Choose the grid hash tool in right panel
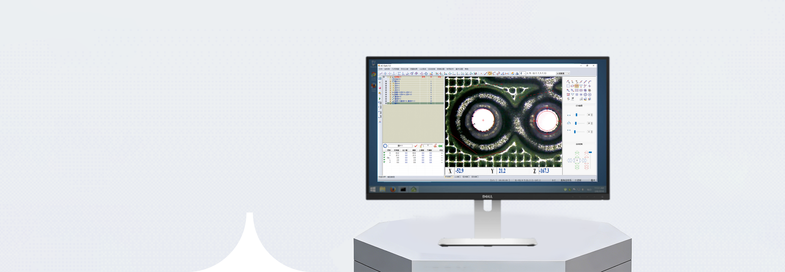The height and width of the screenshot is (272, 785). (x=576, y=95)
